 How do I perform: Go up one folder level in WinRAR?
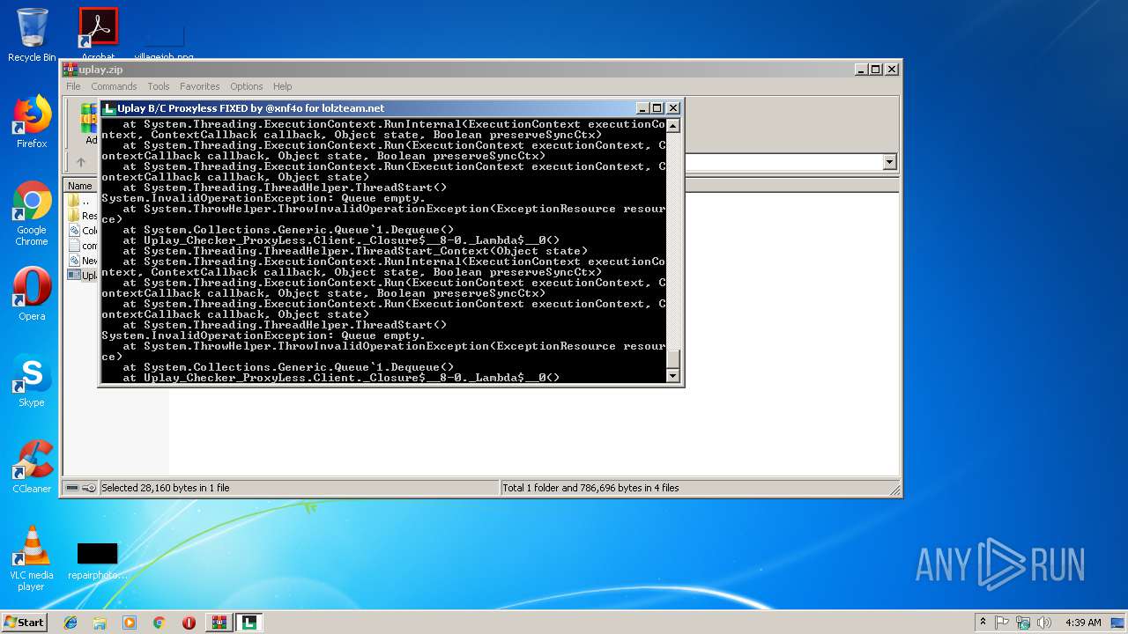pyautogui.click(x=81, y=162)
